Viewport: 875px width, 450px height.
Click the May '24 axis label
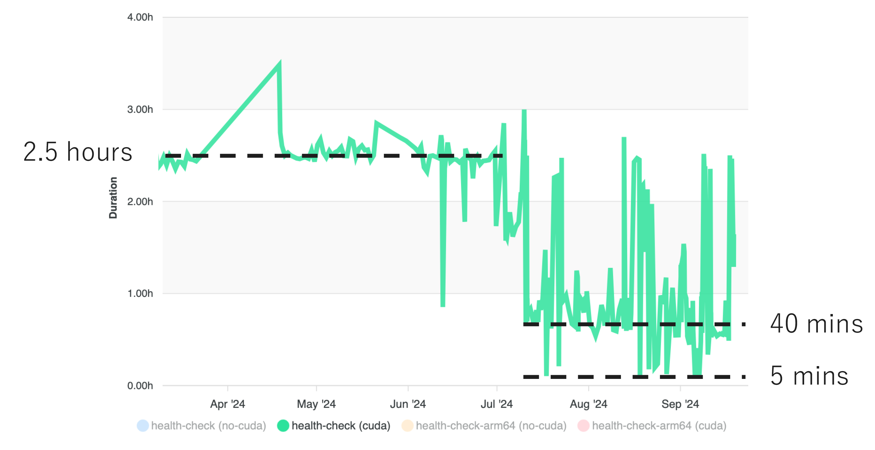(x=316, y=404)
